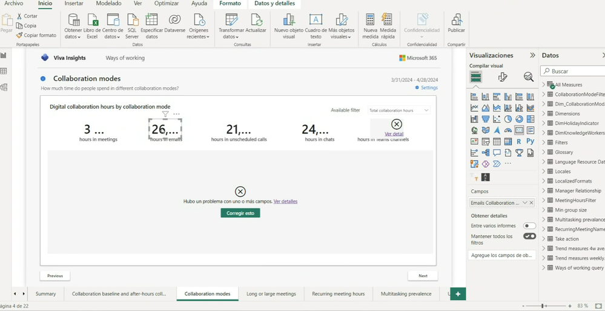Toggle Entre varios informes switch
The image size is (605, 311).
point(529,226)
